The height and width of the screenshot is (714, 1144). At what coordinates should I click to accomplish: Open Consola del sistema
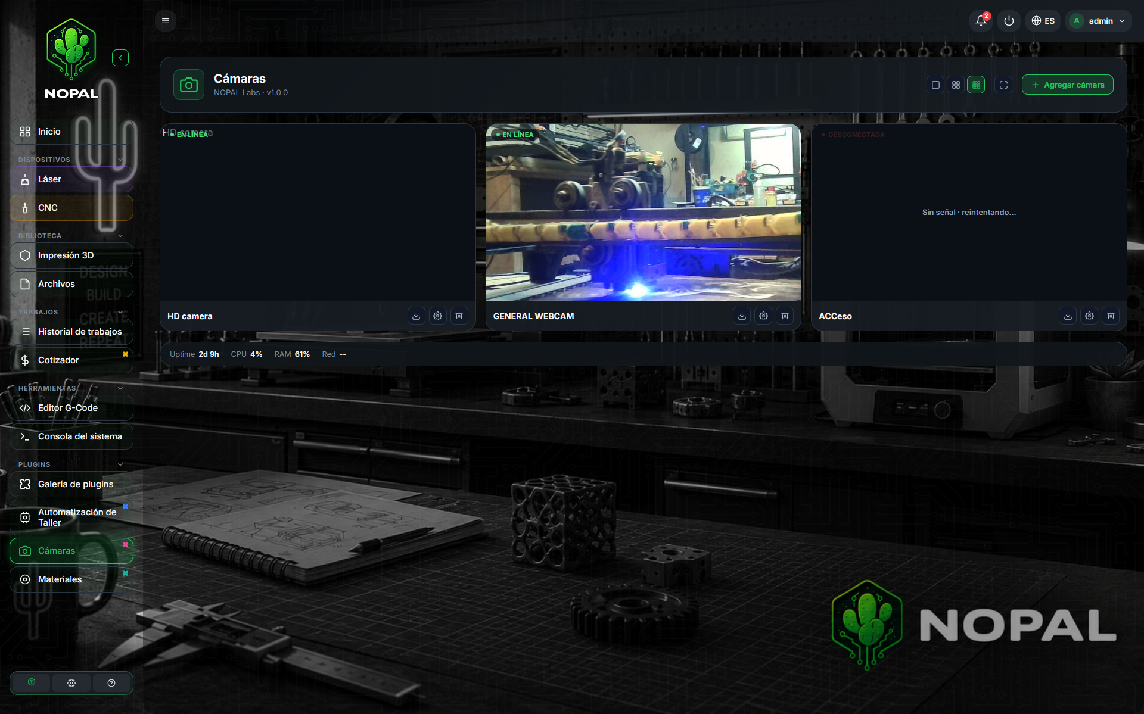[x=71, y=436]
